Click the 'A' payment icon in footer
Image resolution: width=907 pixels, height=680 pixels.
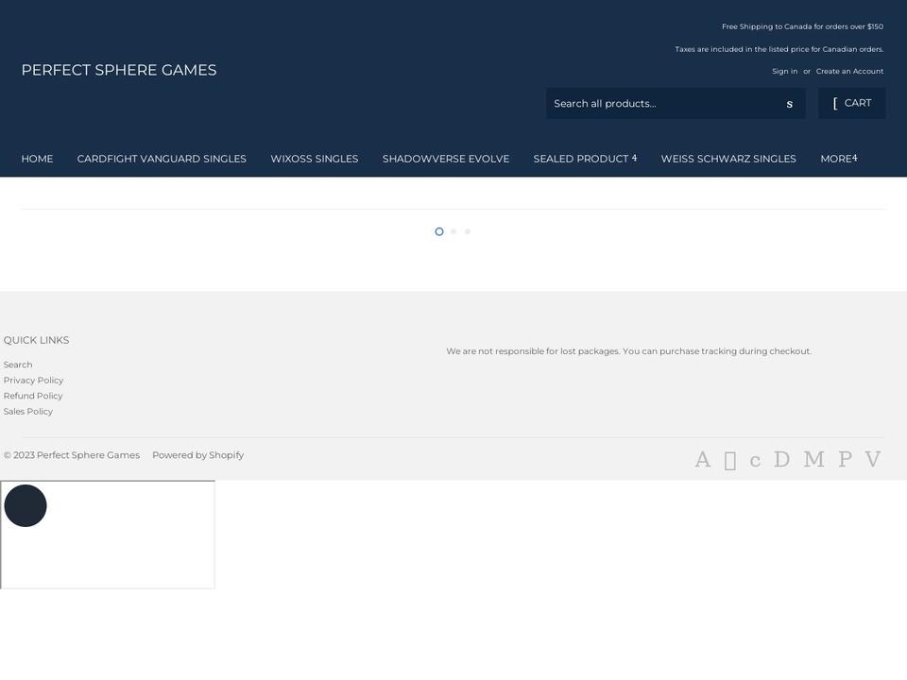(x=702, y=460)
